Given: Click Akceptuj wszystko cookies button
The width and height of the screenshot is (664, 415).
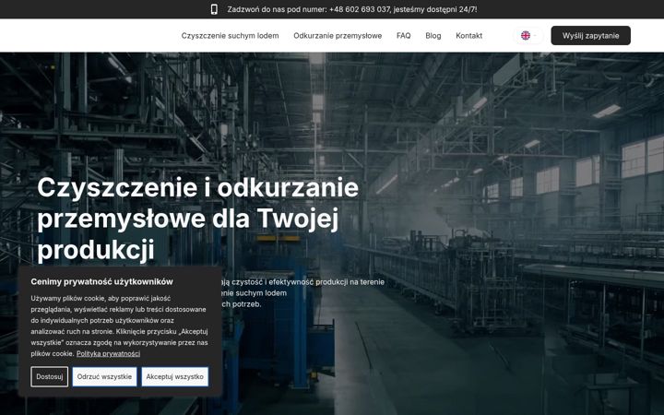Looking at the screenshot, I should point(174,376).
